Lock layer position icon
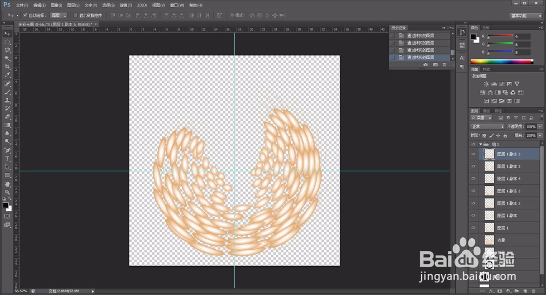Image resolution: width=546 pixels, height=295 pixels. pos(498,135)
